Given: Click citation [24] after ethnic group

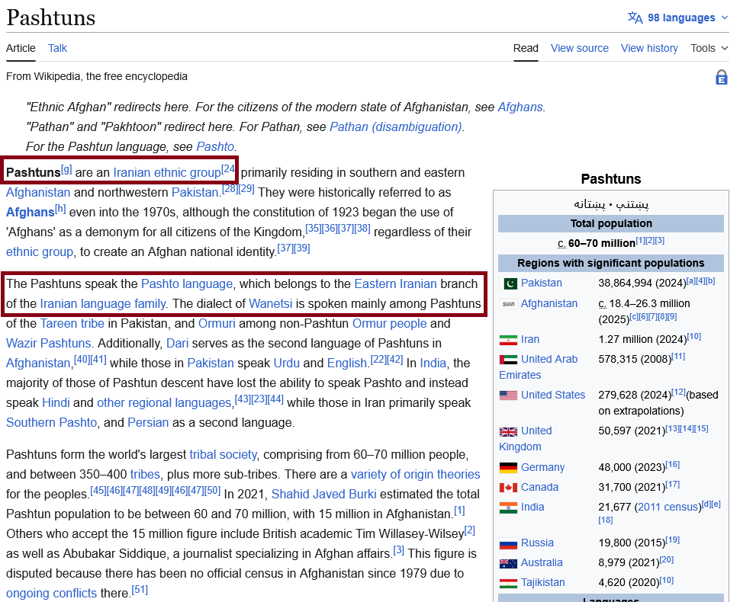Looking at the screenshot, I should [228, 168].
